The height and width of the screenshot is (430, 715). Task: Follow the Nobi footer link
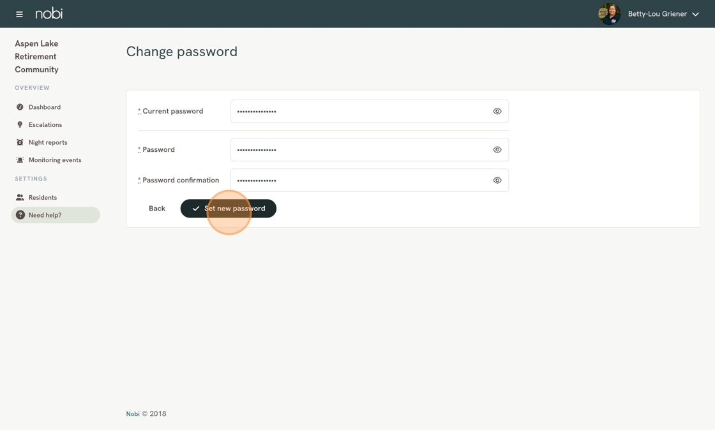tap(133, 413)
